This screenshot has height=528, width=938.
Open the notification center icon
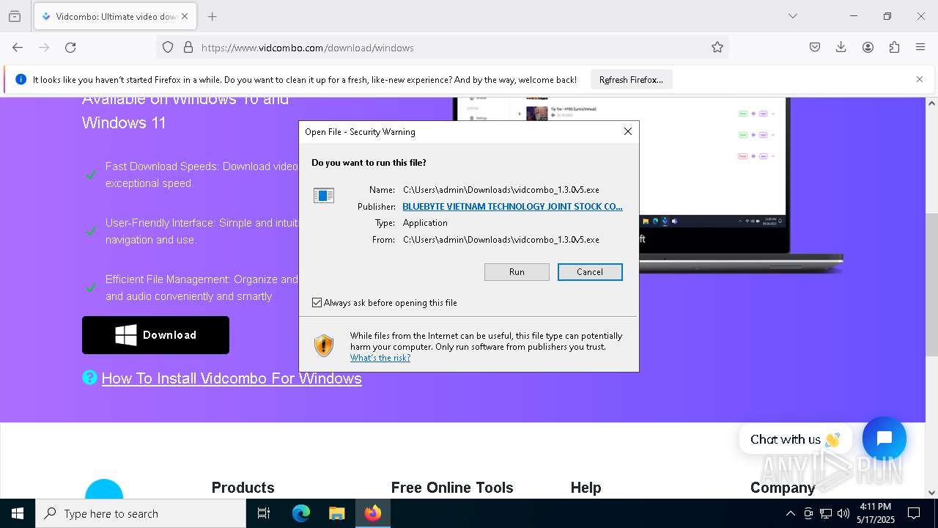coord(914,513)
